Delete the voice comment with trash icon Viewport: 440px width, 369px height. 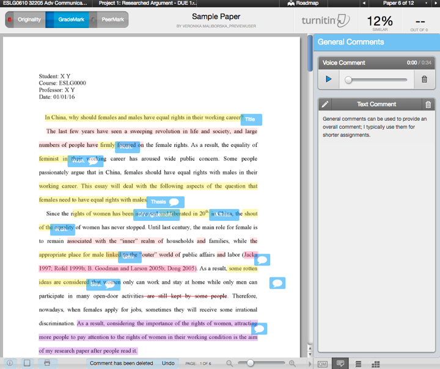tap(424, 79)
